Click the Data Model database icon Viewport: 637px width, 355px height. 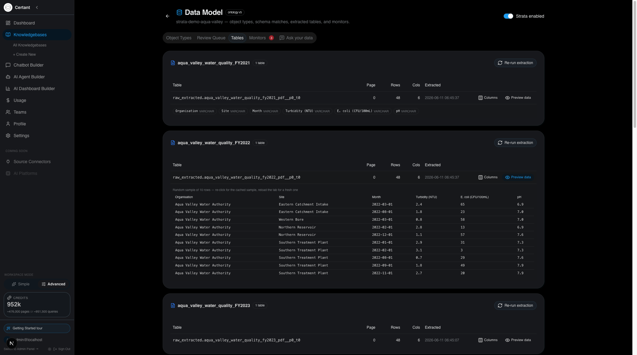(179, 12)
